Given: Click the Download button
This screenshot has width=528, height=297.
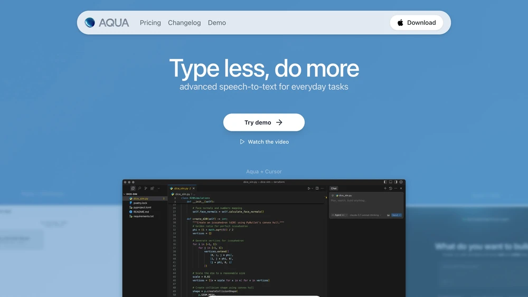Looking at the screenshot, I should click(416, 23).
